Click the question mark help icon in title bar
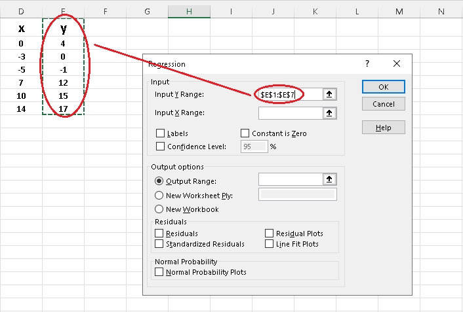The image size is (463, 312). tap(367, 63)
